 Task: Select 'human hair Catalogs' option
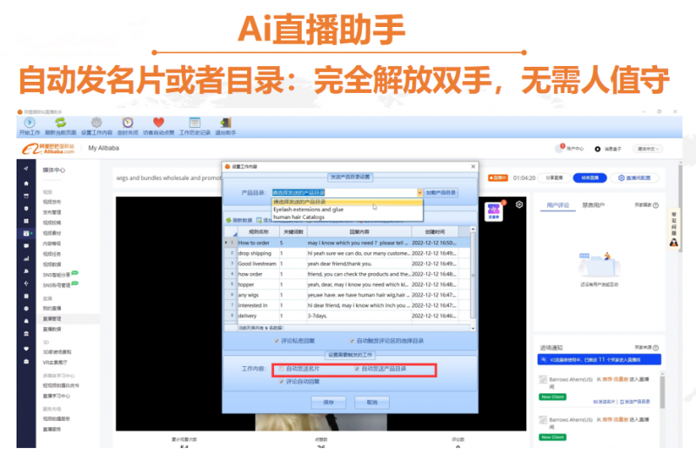tap(347, 217)
